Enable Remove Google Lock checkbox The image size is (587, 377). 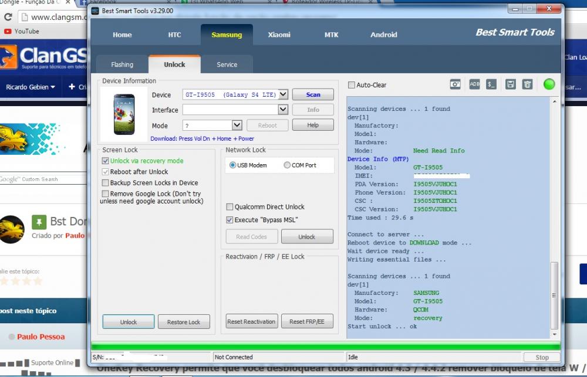(105, 193)
